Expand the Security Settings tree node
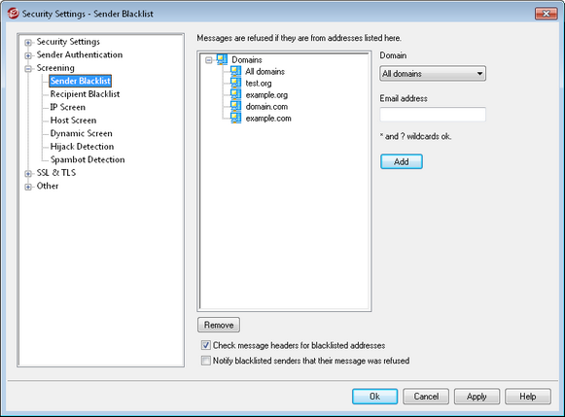Viewport: 565px width, 417px height. pos(28,43)
